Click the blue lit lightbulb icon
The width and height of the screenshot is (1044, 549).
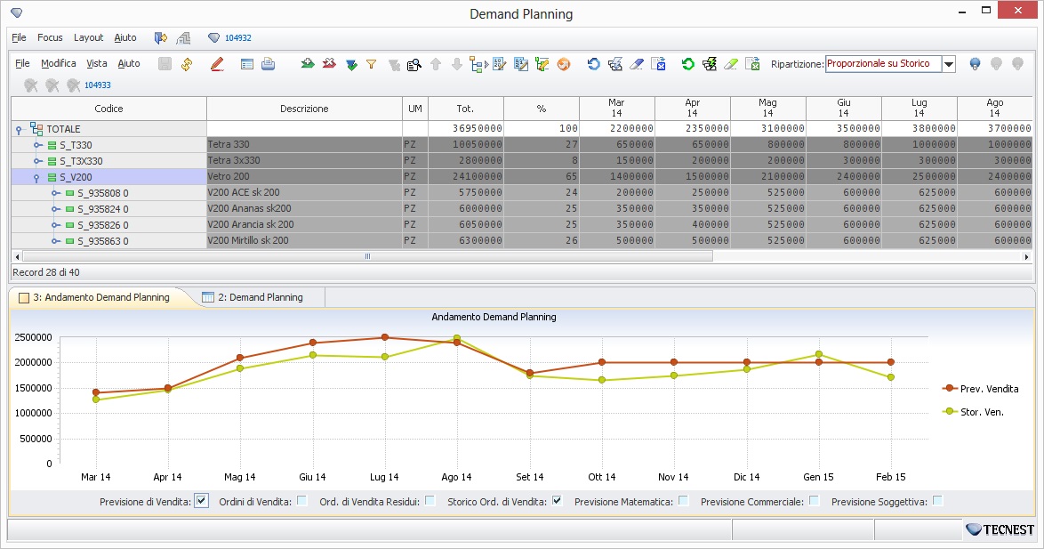point(975,64)
